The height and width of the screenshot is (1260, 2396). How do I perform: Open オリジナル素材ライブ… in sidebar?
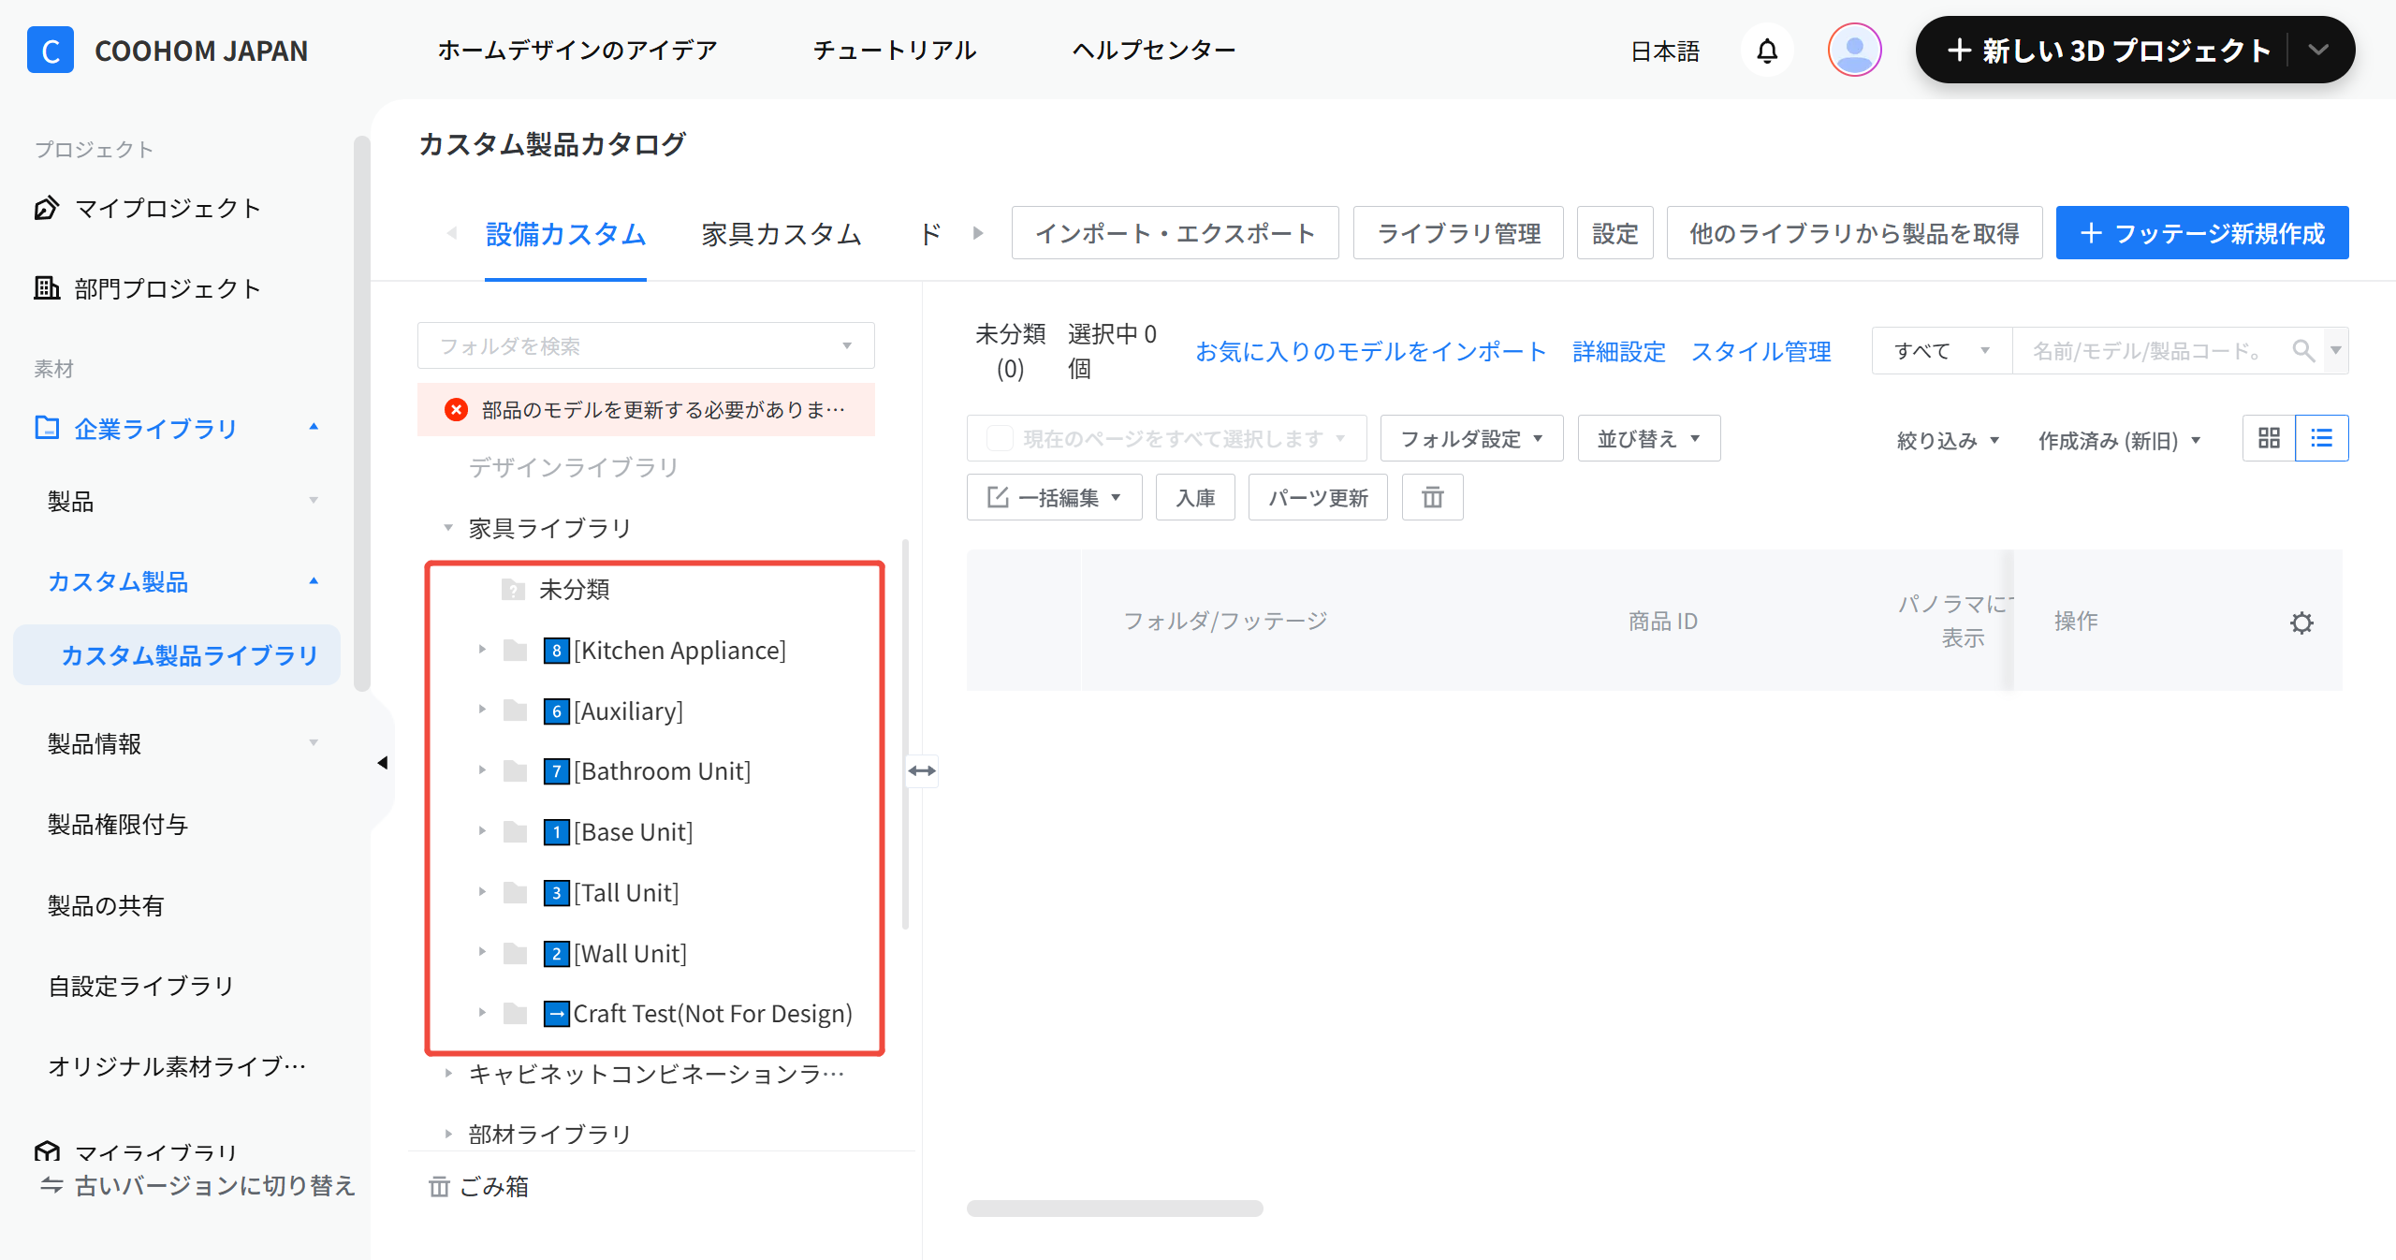pyautogui.click(x=177, y=1066)
